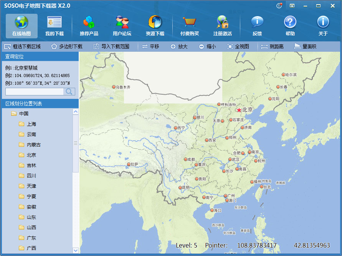
Task: Click the 108.83783417 longitude value
Action: (x=257, y=246)
